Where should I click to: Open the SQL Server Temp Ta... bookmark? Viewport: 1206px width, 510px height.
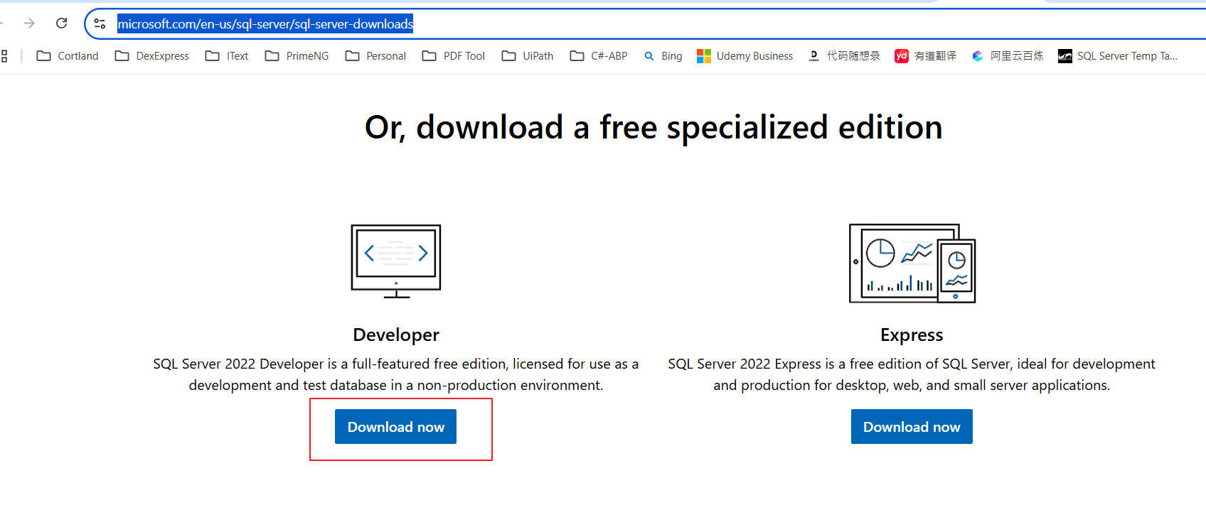(1118, 56)
